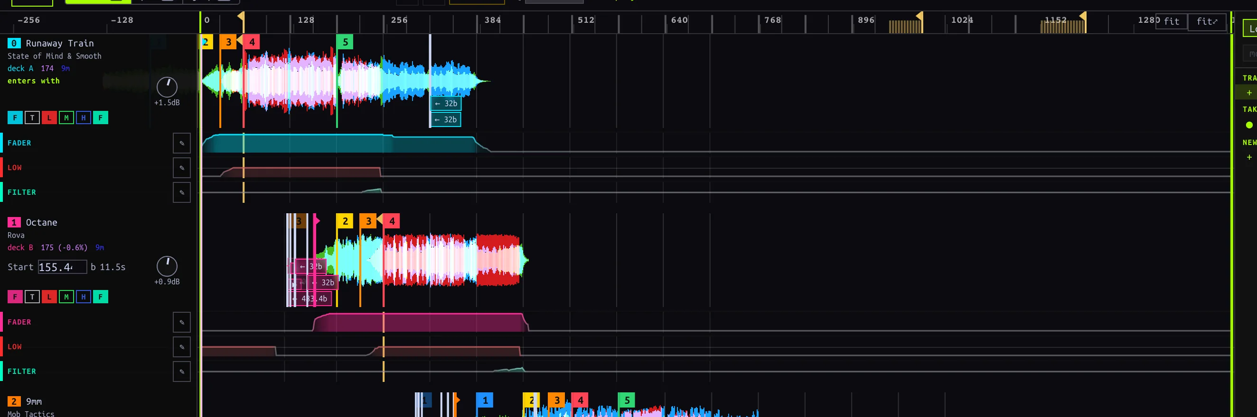Click pencil edit icon for Octane LOW

pyautogui.click(x=181, y=347)
